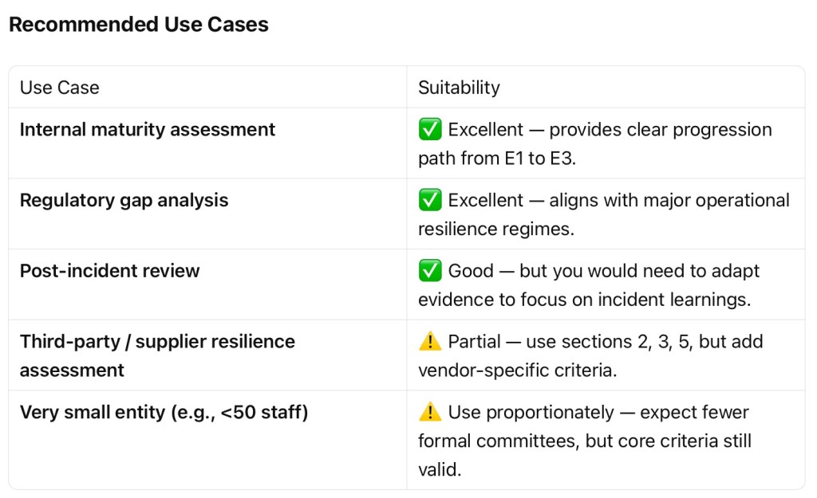The width and height of the screenshot is (817, 498).
Task: Select the 'Post-incident review' row label
Action: [x=110, y=271]
